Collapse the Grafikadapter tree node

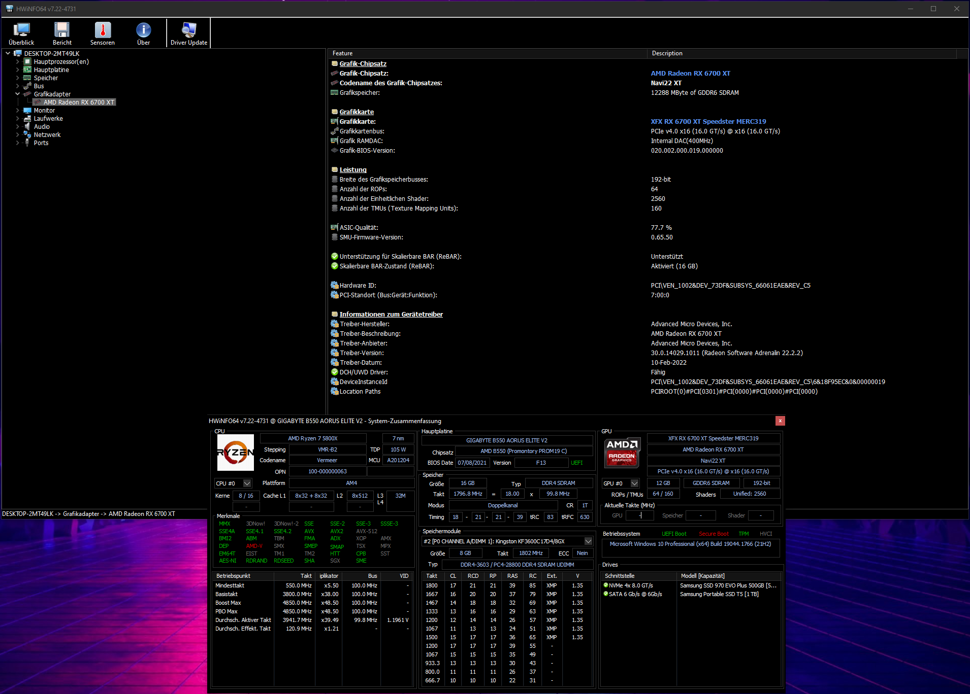[17, 94]
